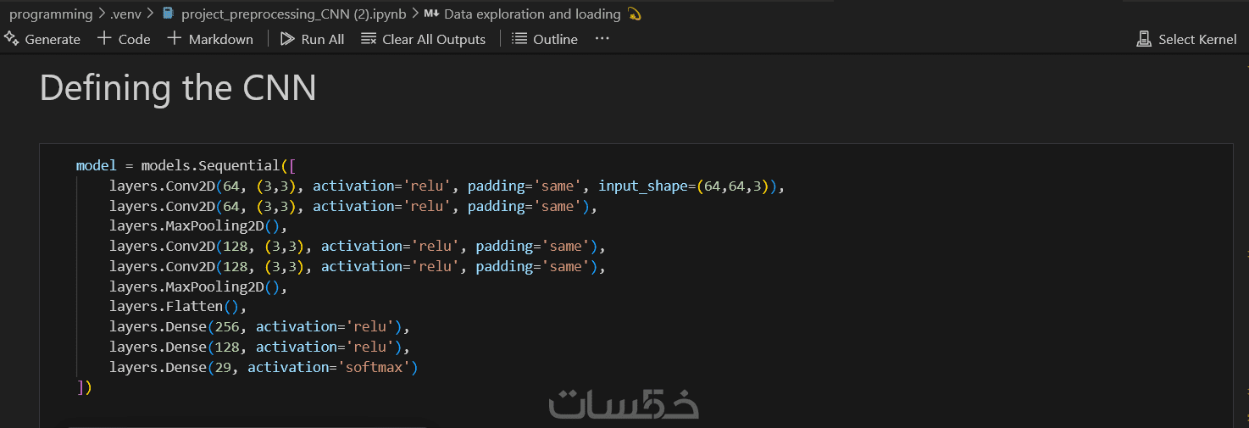Open the more actions ellipsis menu

[602, 39]
